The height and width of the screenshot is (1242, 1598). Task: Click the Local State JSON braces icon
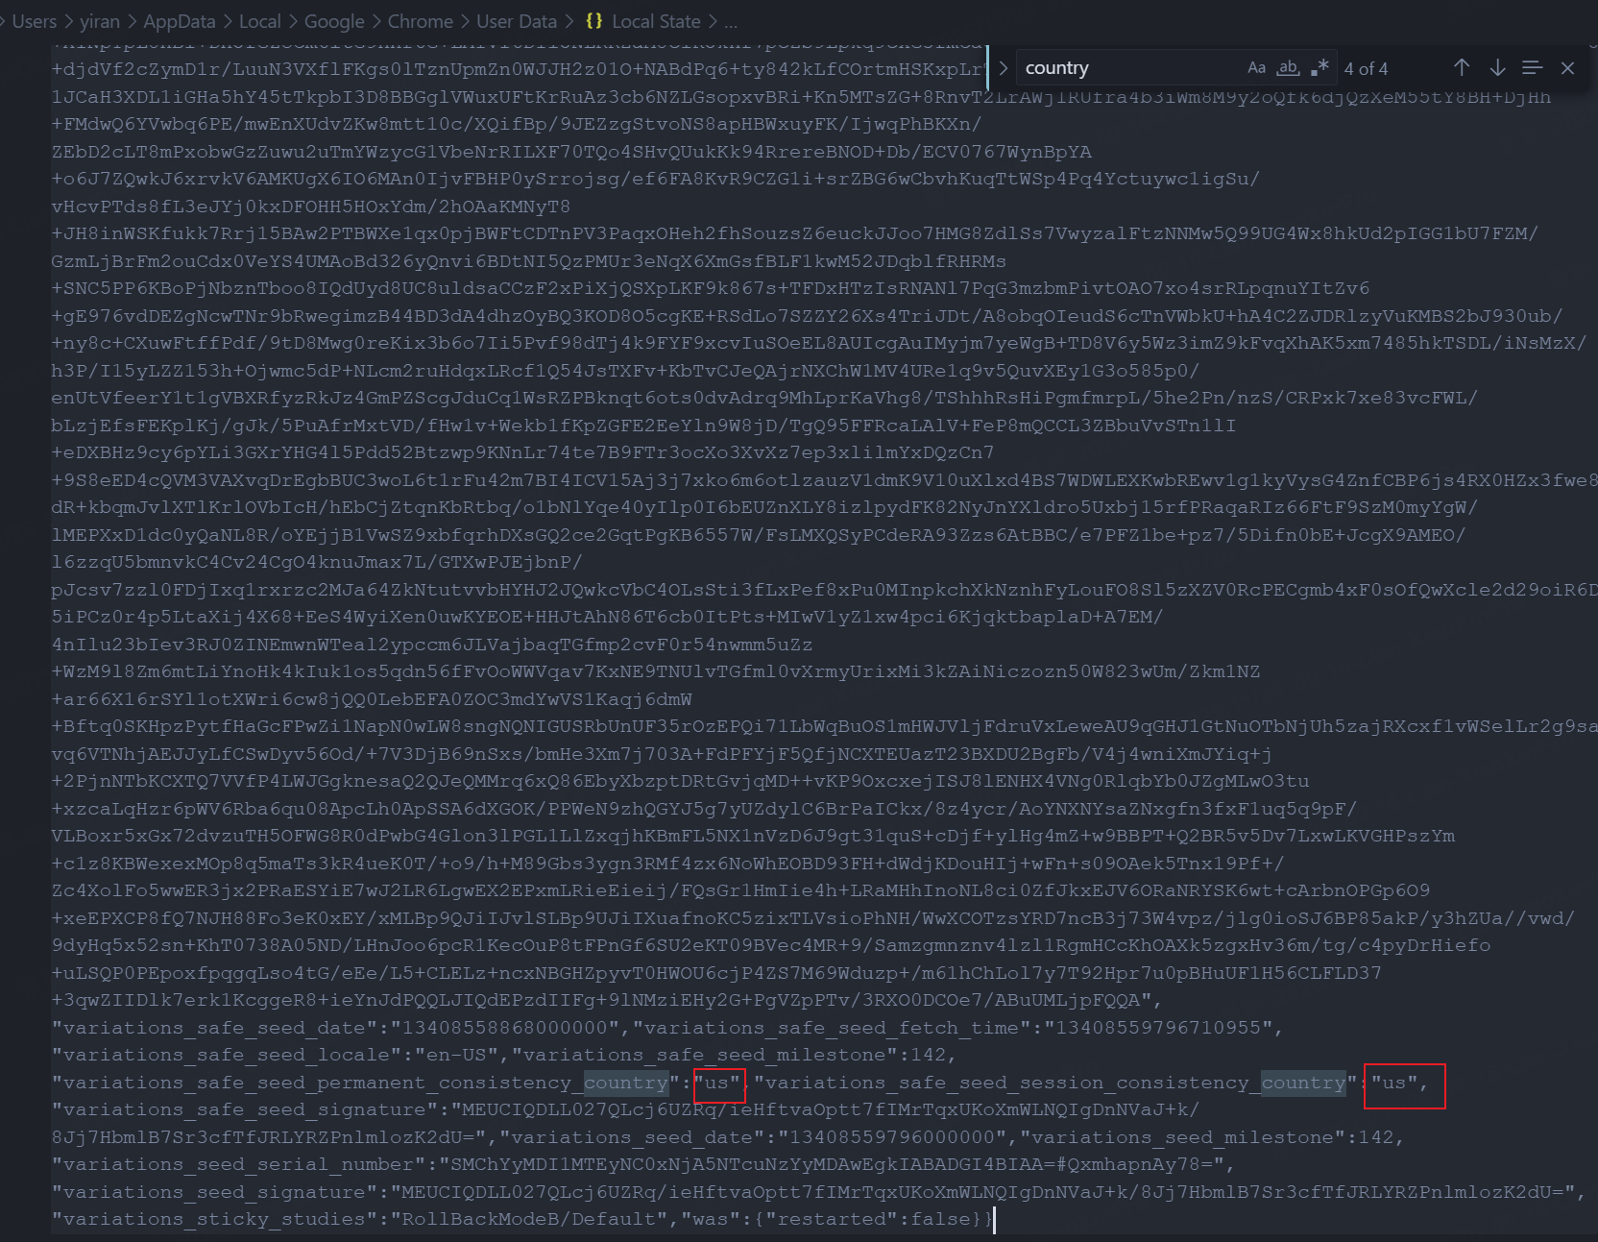(x=594, y=21)
